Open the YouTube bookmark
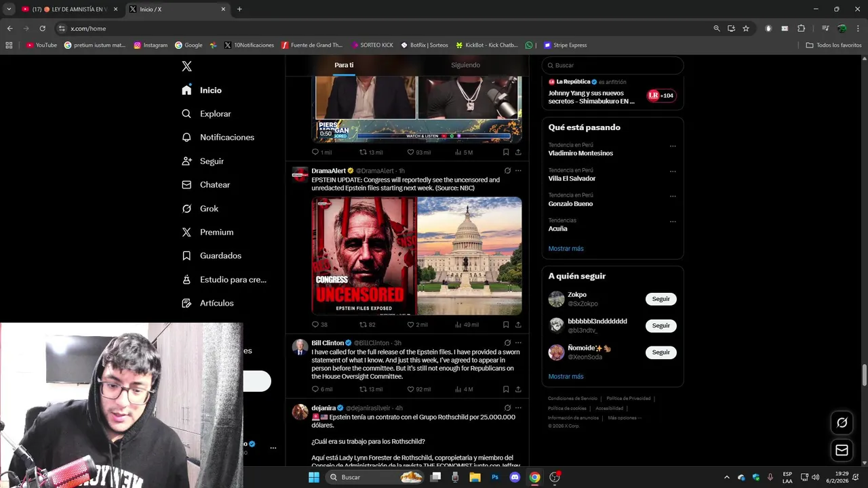Image resolution: width=868 pixels, height=488 pixels. coord(42,45)
